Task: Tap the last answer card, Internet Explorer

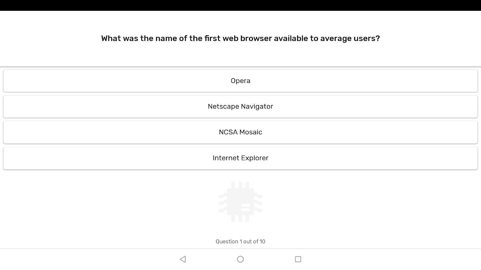Action: 240,158
